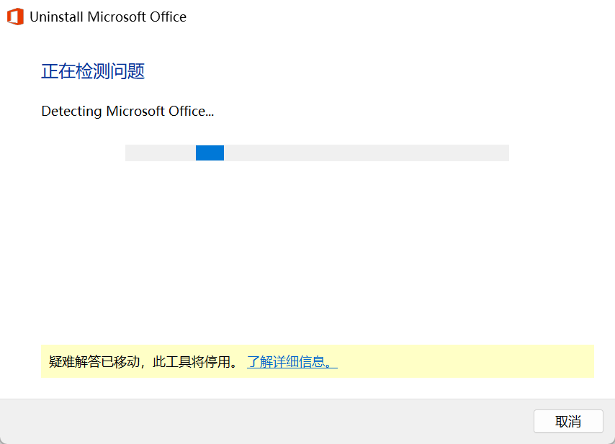615x444 pixels.
Task: Click the word Detecting in the status line
Action: click(x=71, y=112)
